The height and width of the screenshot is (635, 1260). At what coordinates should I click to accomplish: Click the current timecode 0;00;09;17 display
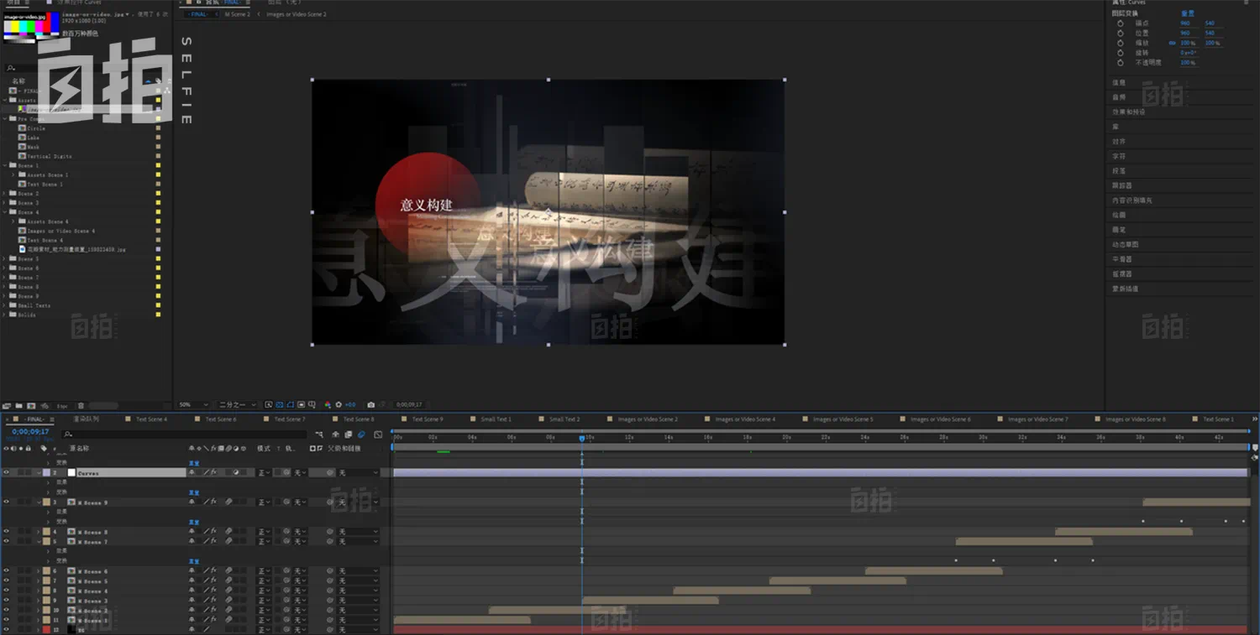29,431
